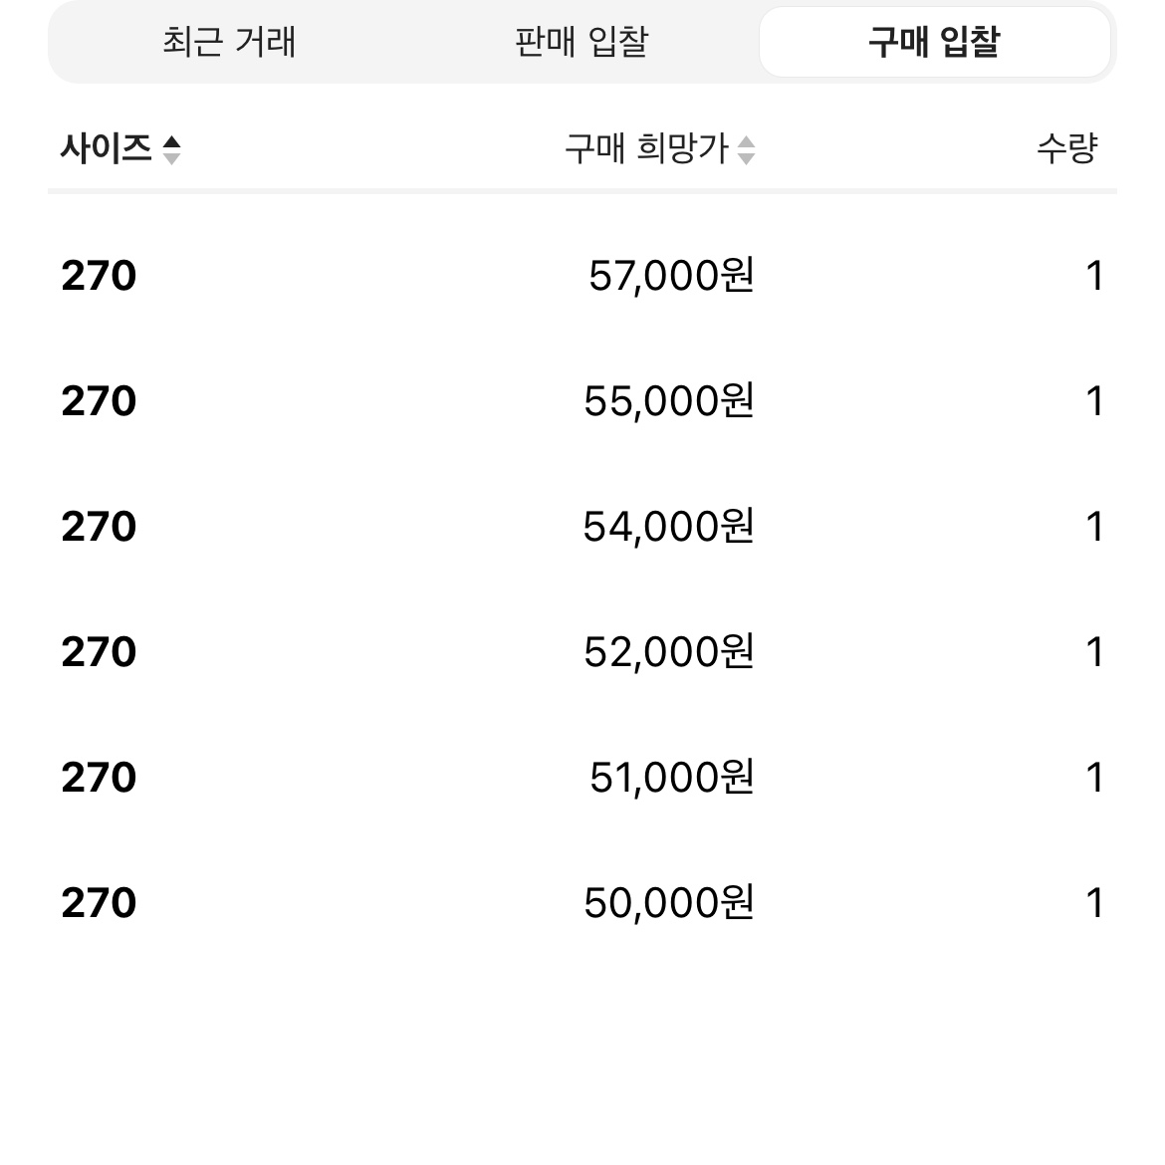The height and width of the screenshot is (1165, 1165).
Task: Click quantity 1 in the 51,000원 row
Action: [x=1094, y=778]
